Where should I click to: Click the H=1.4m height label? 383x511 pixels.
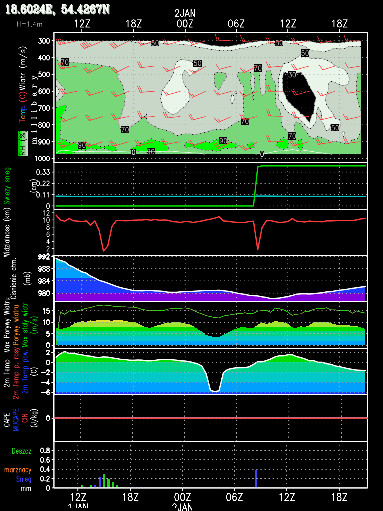(x=29, y=24)
